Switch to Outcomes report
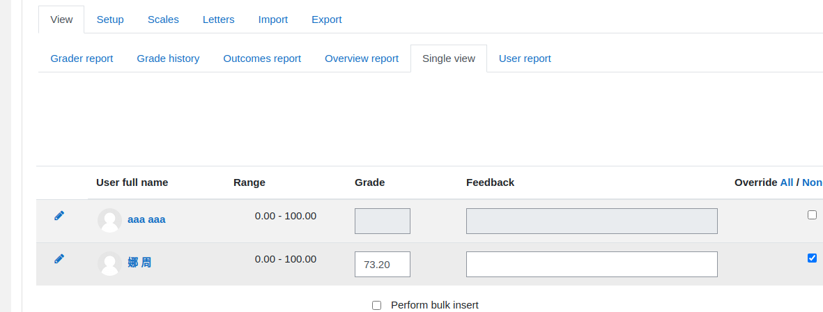 coord(262,58)
